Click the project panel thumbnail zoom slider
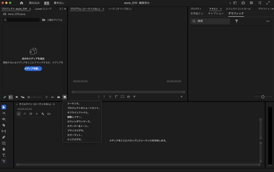The width and height of the screenshot is (274, 172). click(35, 97)
